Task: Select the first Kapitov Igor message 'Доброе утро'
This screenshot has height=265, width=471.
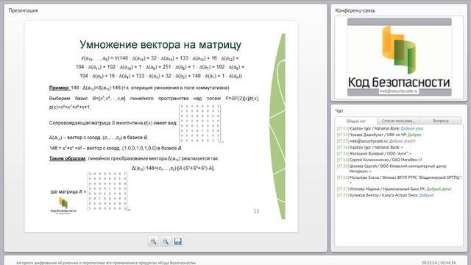Action: [380, 129]
